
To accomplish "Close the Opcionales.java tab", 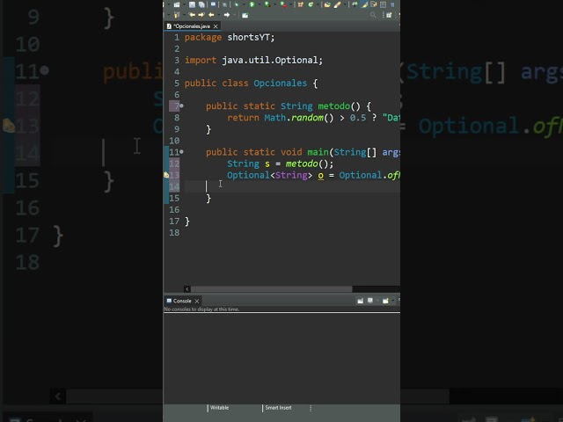I will pos(216,26).
